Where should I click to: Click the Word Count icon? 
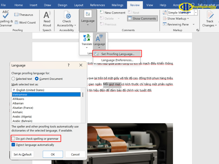16,22
